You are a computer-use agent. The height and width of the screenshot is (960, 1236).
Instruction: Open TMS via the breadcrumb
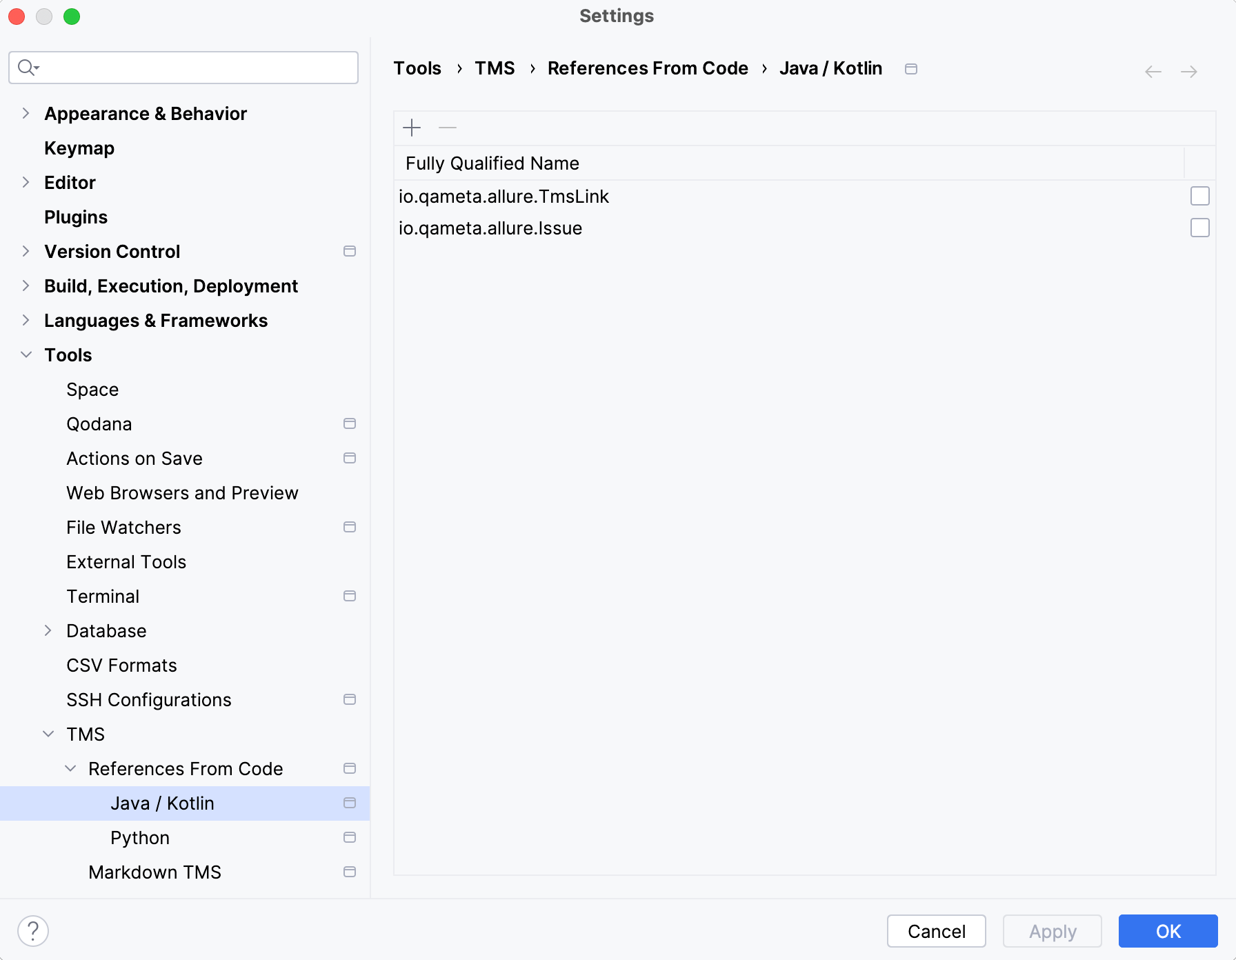495,68
